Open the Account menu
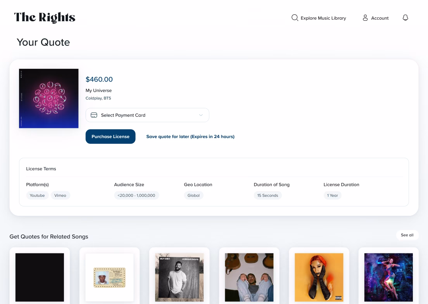This screenshot has height=304, width=428. [x=380, y=18]
